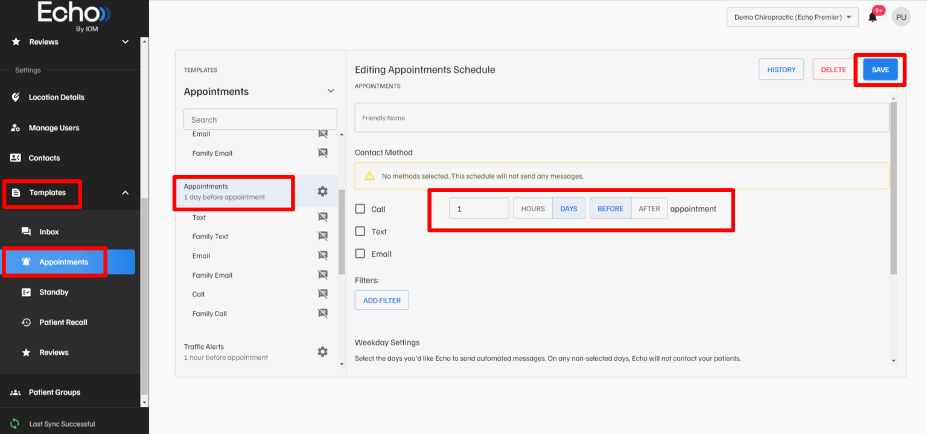Image resolution: width=927 pixels, height=434 pixels.
Task: Open the Contacts page
Action: [43, 158]
